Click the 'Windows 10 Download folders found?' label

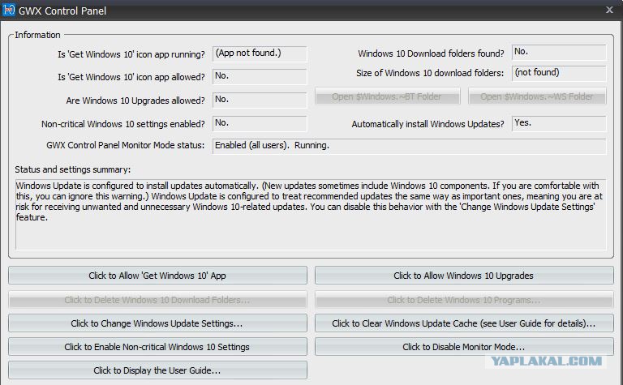(x=431, y=53)
